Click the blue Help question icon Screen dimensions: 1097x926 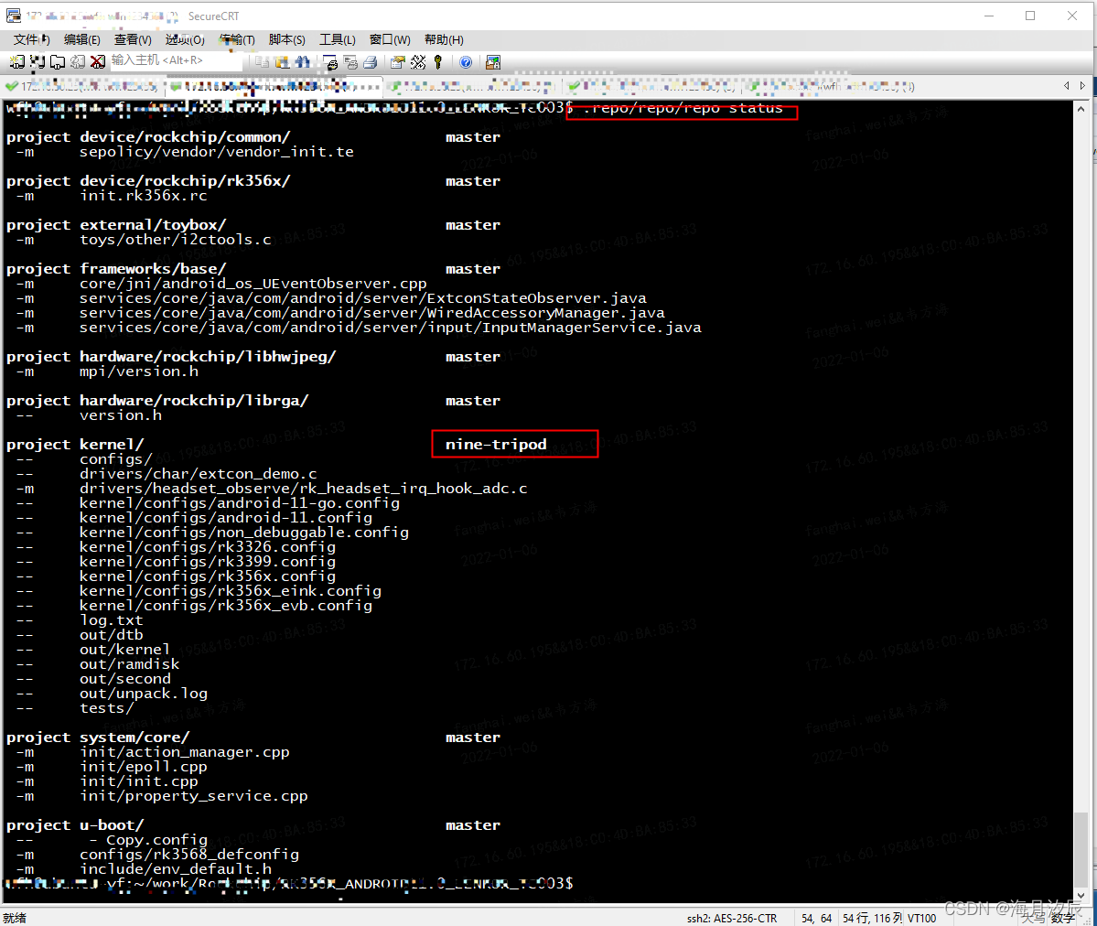point(466,62)
